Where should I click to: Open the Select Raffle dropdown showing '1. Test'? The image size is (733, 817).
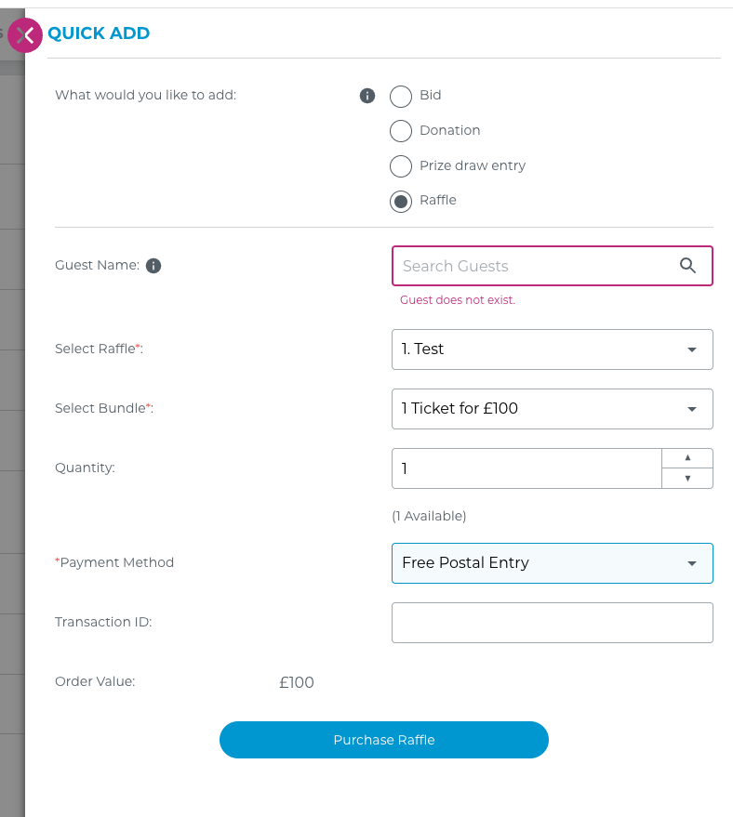pos(552,349)
